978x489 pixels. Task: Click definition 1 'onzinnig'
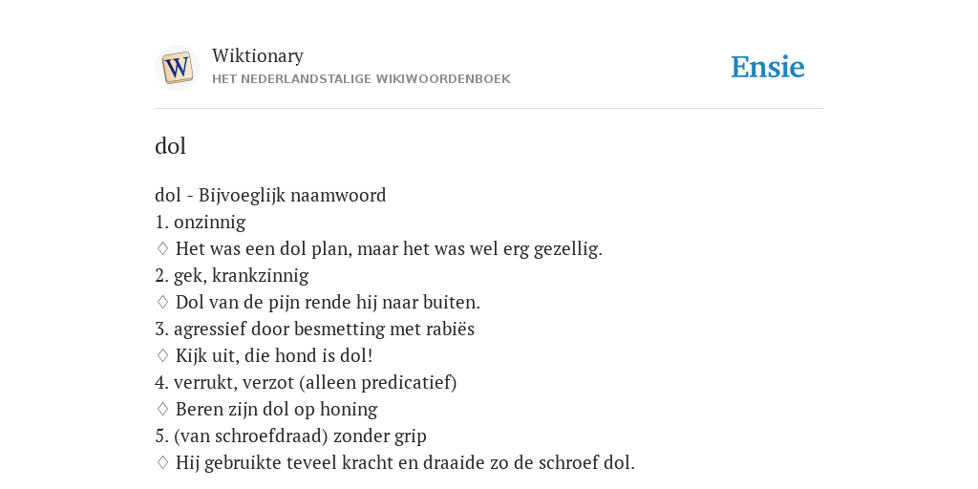[201, 222]
